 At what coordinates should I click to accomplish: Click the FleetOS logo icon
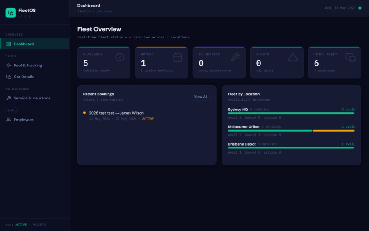coord(11,13)
